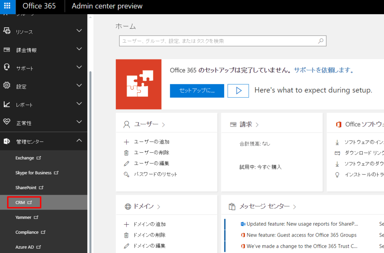
Task: Click ユーザーの追加 link
Action: 151,142
